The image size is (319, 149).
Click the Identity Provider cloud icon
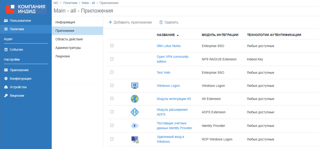click(x=135, y=126)
